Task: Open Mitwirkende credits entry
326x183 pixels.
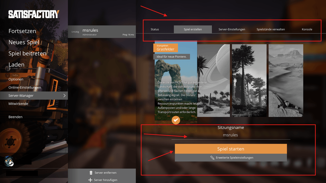Action: click(x=18, y=104)
